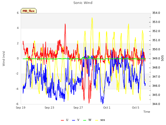This screenshot has height=125, width=166.
Task: Toggle the V series legend entry
Action: 75,120
